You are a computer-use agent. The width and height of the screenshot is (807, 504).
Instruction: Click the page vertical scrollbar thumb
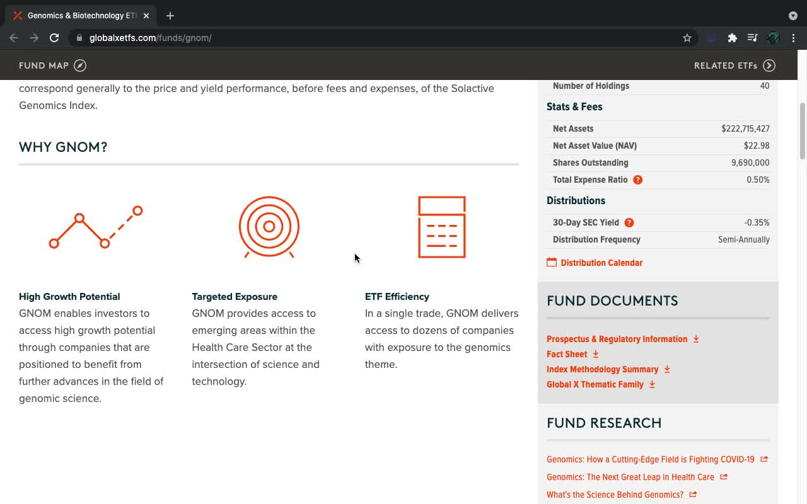803,131
